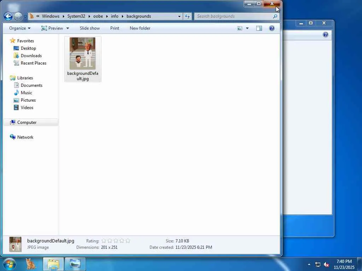Viewport: 362px width, 271px height.
Task: Go back with the Back arrow button
Action: point(8,16)
